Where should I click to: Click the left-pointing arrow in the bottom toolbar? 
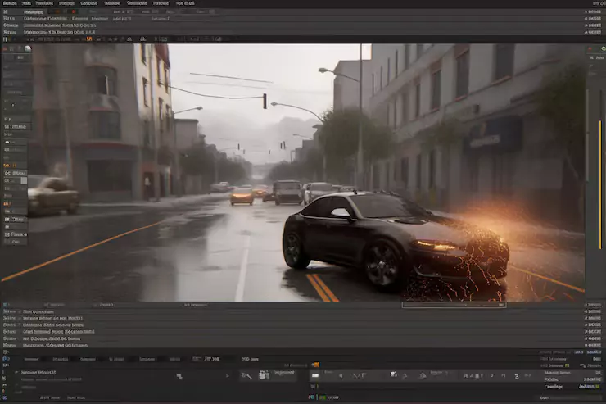(x=341, y=375)
